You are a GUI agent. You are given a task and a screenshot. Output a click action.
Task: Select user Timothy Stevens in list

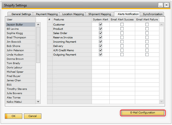(17, 89)
